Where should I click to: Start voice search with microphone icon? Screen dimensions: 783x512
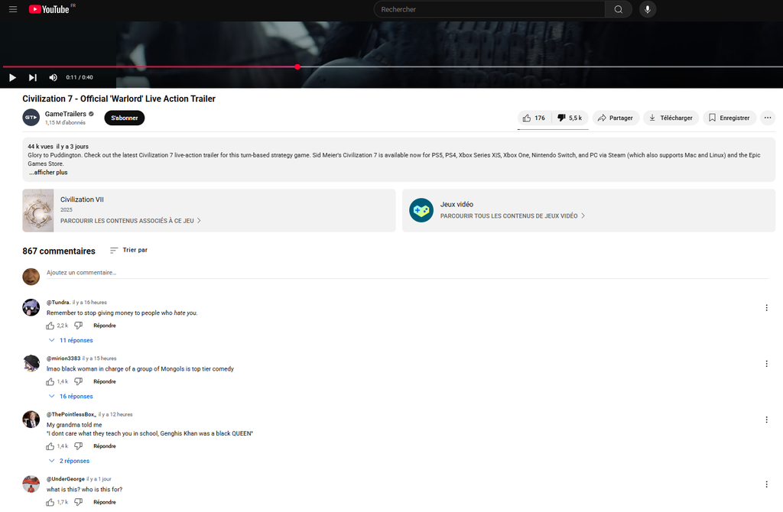(648, 9)
